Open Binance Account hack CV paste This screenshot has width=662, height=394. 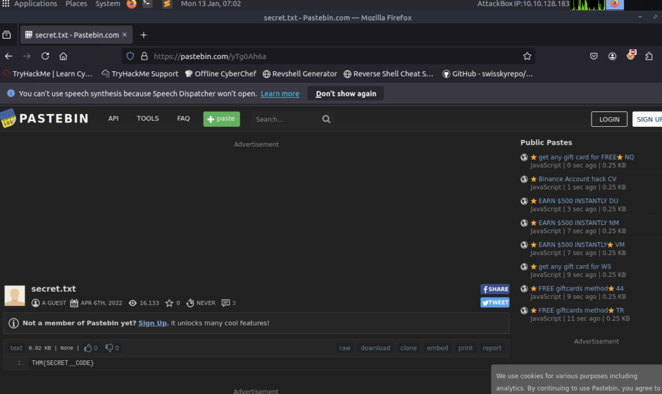(577, 179)
